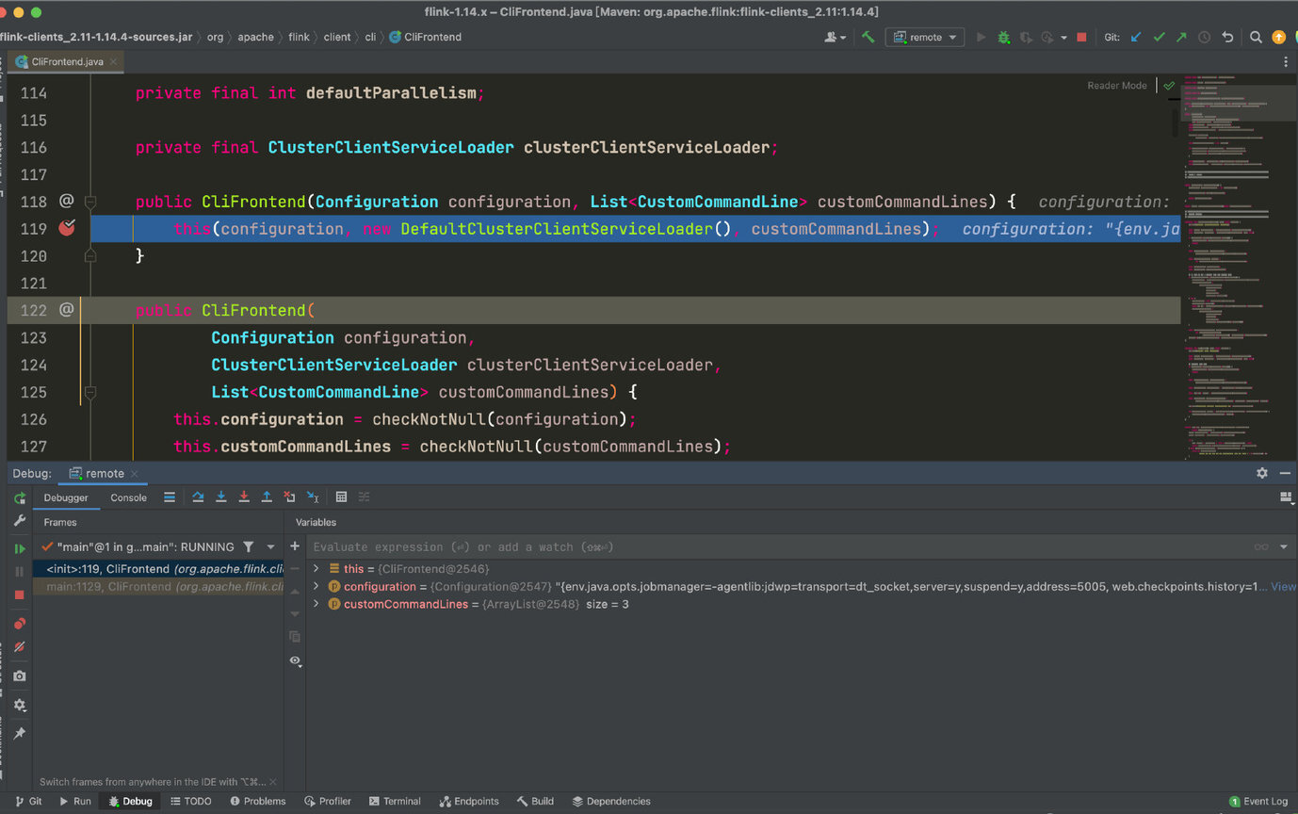Click Git Update Project blue arrow
This screenshot has height=814, width=1298.
coord(1136,37)
